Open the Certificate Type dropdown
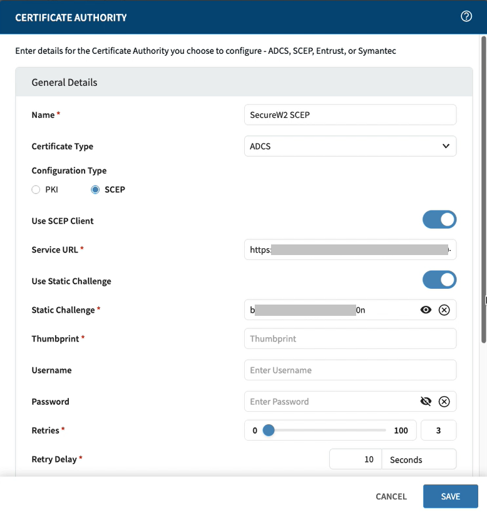The image size is (487, 512). 350,146
